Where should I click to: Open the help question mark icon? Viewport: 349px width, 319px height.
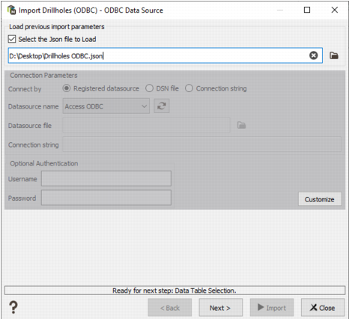tap(13, 307)
